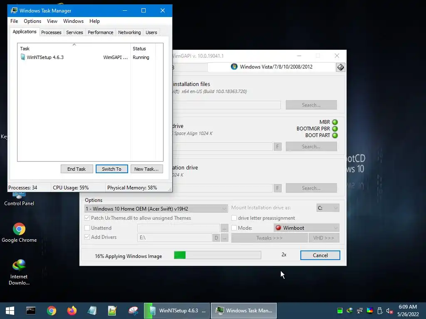Switch to the Users tab
426x319 pixels.
[x=151, y=32]
